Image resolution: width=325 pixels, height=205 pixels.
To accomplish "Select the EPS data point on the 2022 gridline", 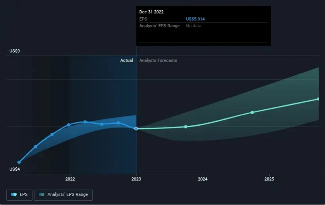I will [69, 125].
